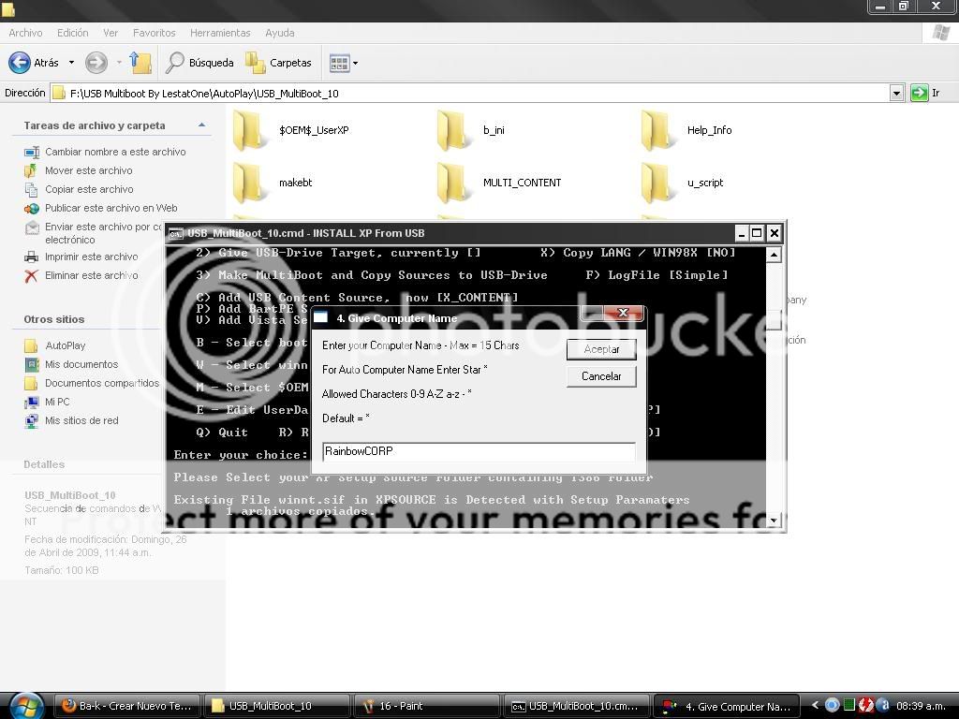959x719 pixels.
Task: Open the $OEM$_UserXP folder
Action: point(251,130)
